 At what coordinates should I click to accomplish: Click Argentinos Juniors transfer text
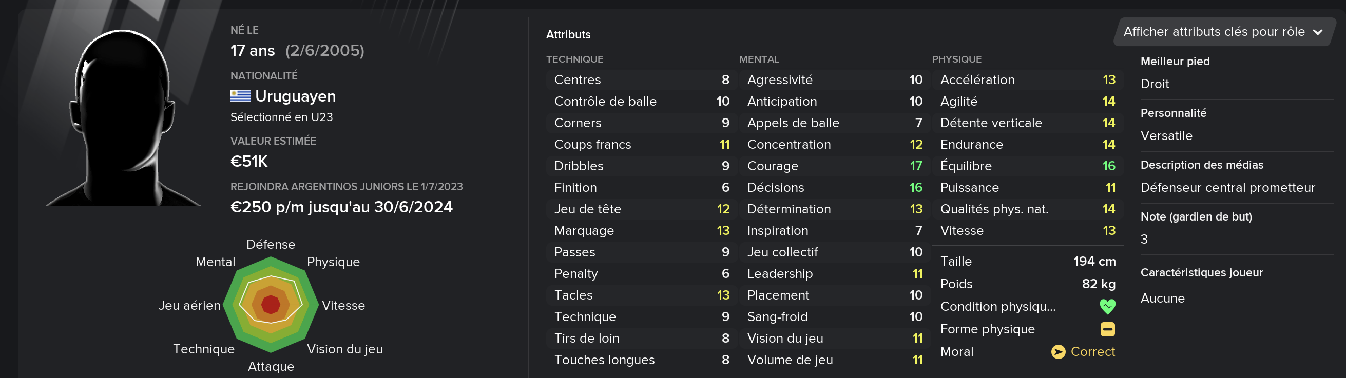pyautogui.click(x=347, y=186)
